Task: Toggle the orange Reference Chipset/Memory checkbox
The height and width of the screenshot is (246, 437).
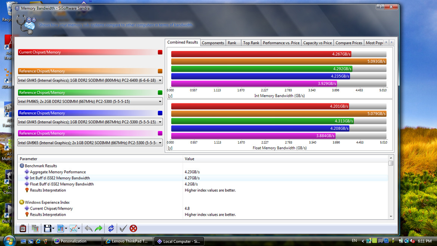Action: (160, 71)
